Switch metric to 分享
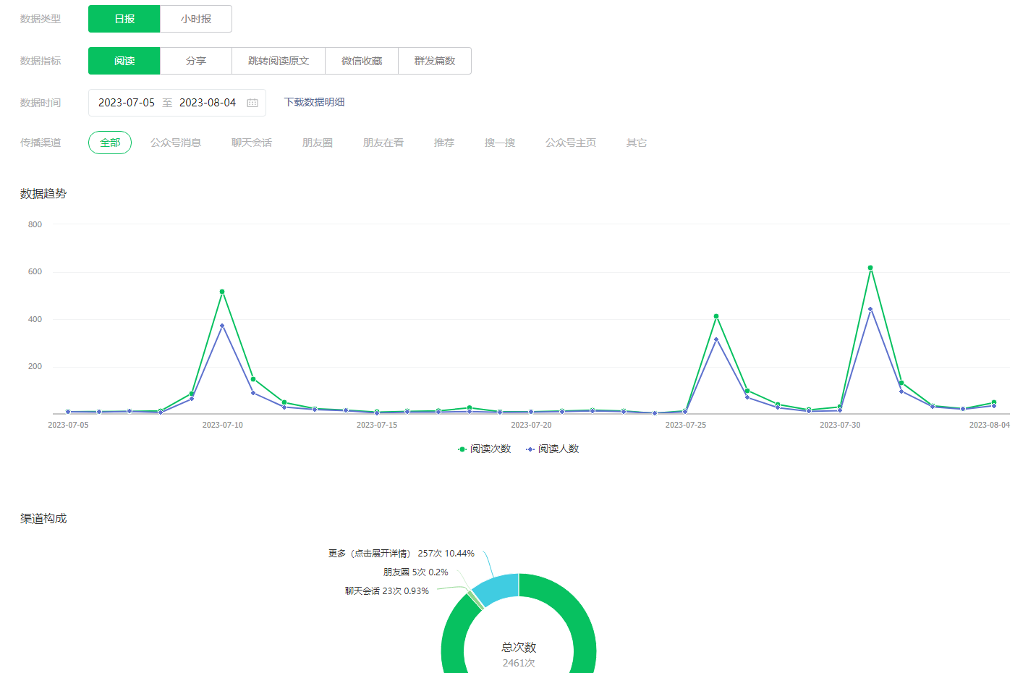 pyautogui.click(x=196, y=61)
